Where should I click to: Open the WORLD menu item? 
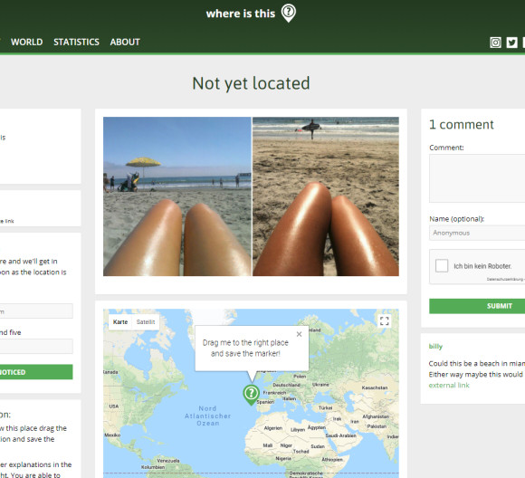coord(27,42)
